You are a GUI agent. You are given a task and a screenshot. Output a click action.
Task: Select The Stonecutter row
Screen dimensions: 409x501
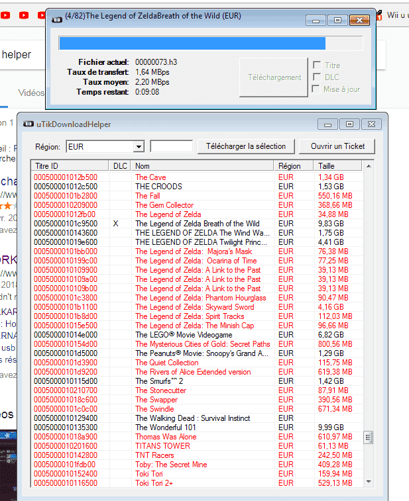pos(197,390)
